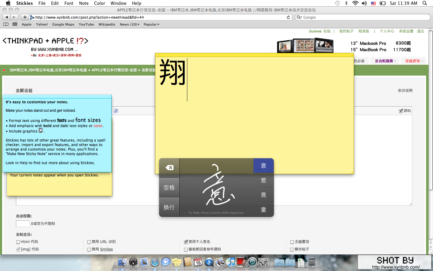Click the Time Machine menu bar icon
Screen dimensions: 433x271
click(337, 3)
